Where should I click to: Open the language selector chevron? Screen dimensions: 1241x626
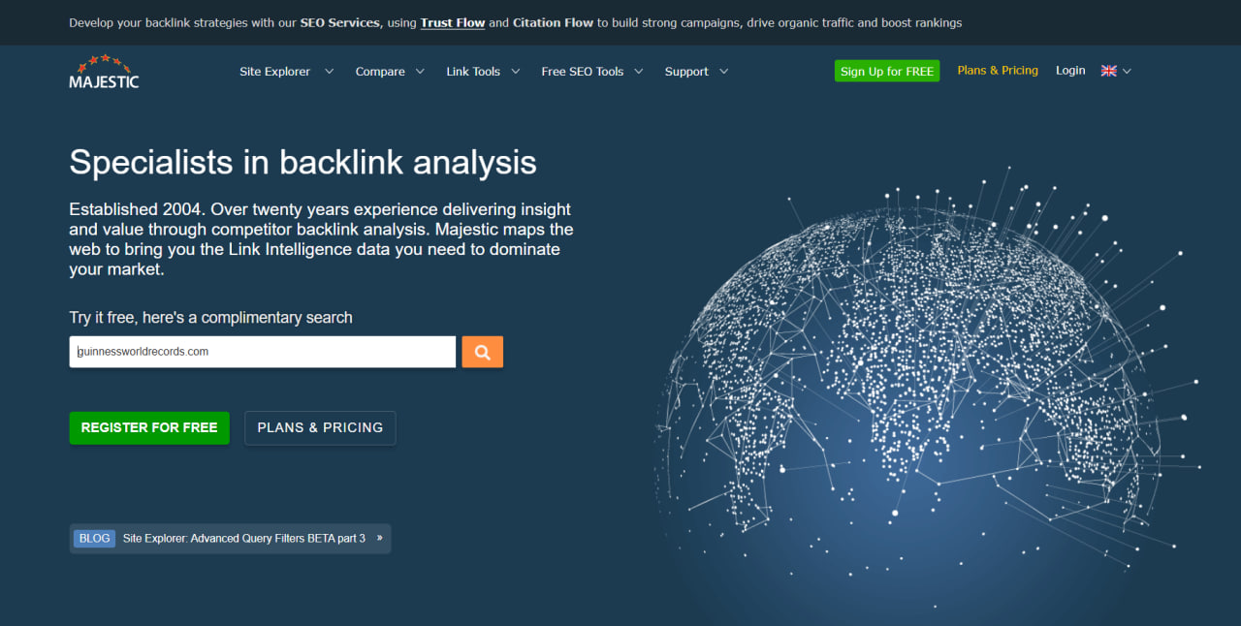pyautogui.click(x=1127, y=72)
